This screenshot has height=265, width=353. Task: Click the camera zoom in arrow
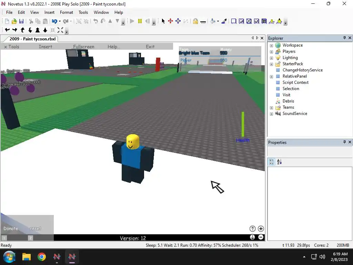click(x=38, y=30)
